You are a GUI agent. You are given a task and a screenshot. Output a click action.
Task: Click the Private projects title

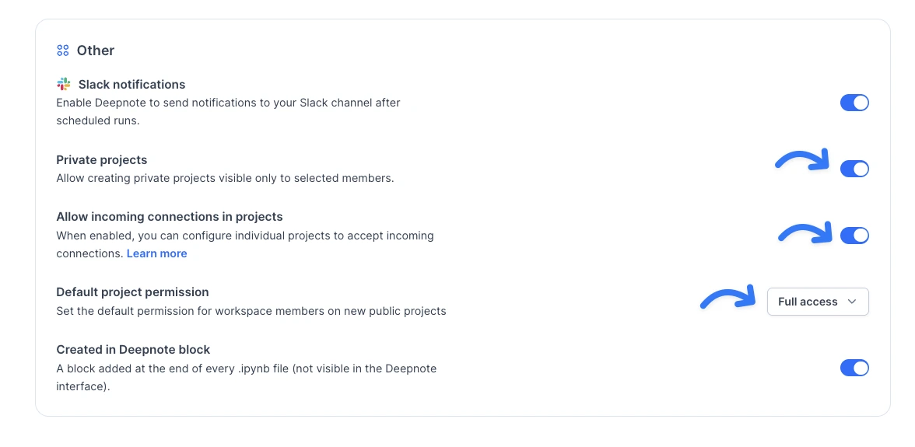(x=101, y=159)
